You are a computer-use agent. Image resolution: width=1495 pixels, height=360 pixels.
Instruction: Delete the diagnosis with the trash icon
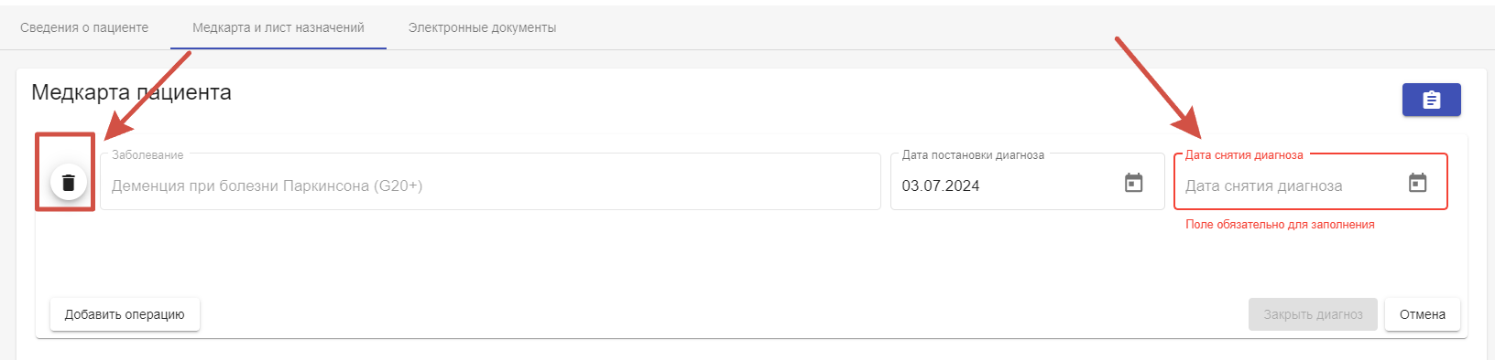[68, 182]
